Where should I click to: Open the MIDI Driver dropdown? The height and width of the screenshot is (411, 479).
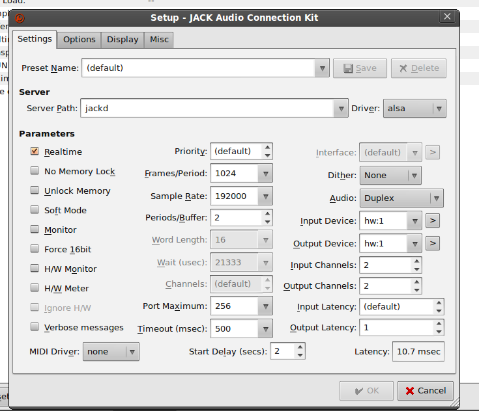[111, 352]
